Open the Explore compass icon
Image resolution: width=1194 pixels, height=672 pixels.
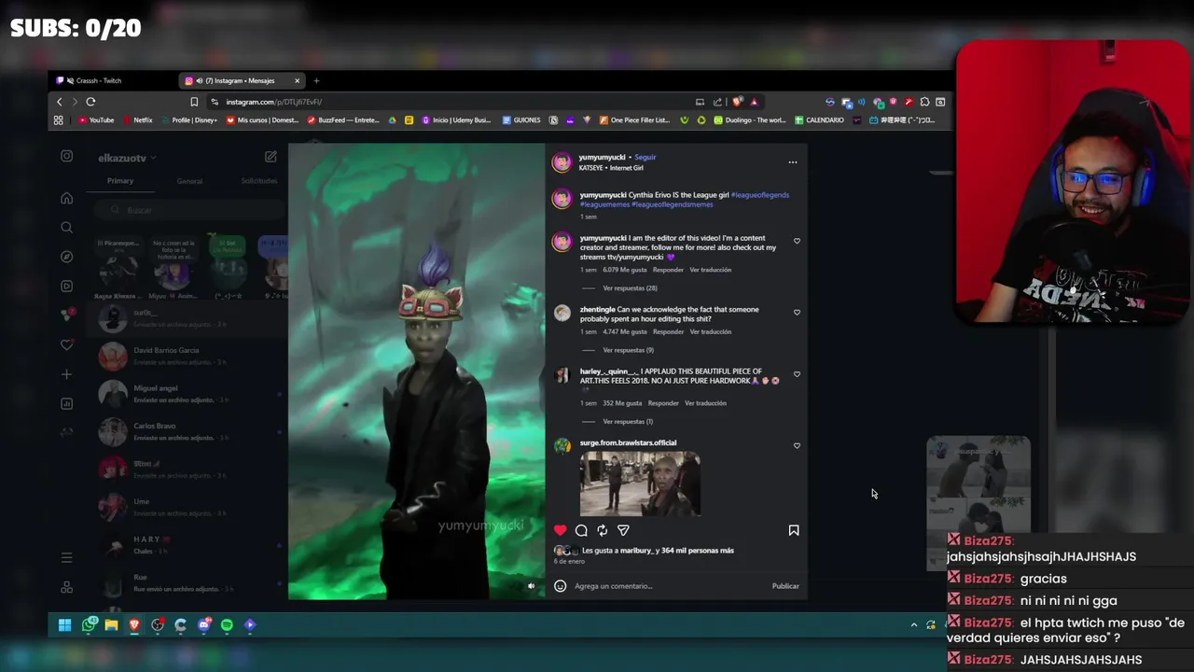coord(66,257)
